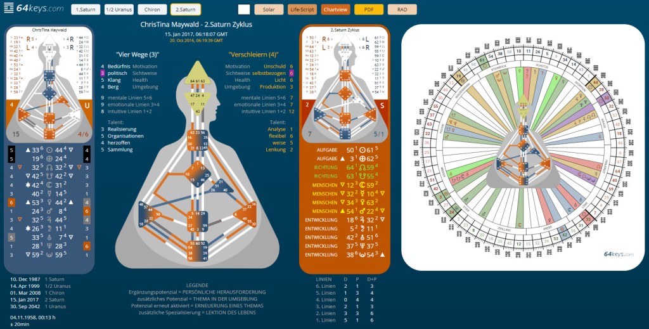Image resolution: width=649 pixels, height=329 pixels.
Task: Click the 64keys.com logo icon
Action: [x=10, y=8]
